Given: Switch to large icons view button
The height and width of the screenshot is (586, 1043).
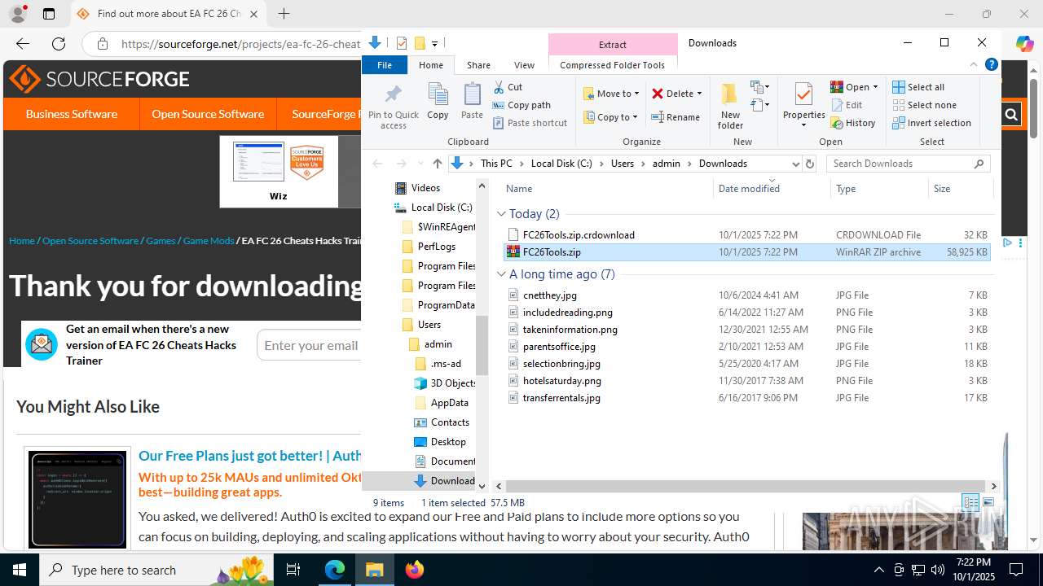Looking at the screenshot, I should coord(988,502).
